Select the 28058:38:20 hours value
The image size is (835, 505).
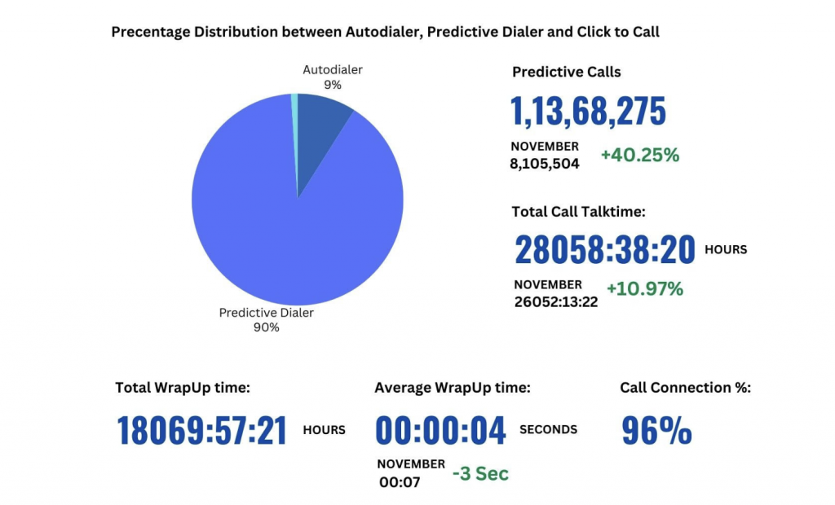pyautogui.click(x=605, y=249)
